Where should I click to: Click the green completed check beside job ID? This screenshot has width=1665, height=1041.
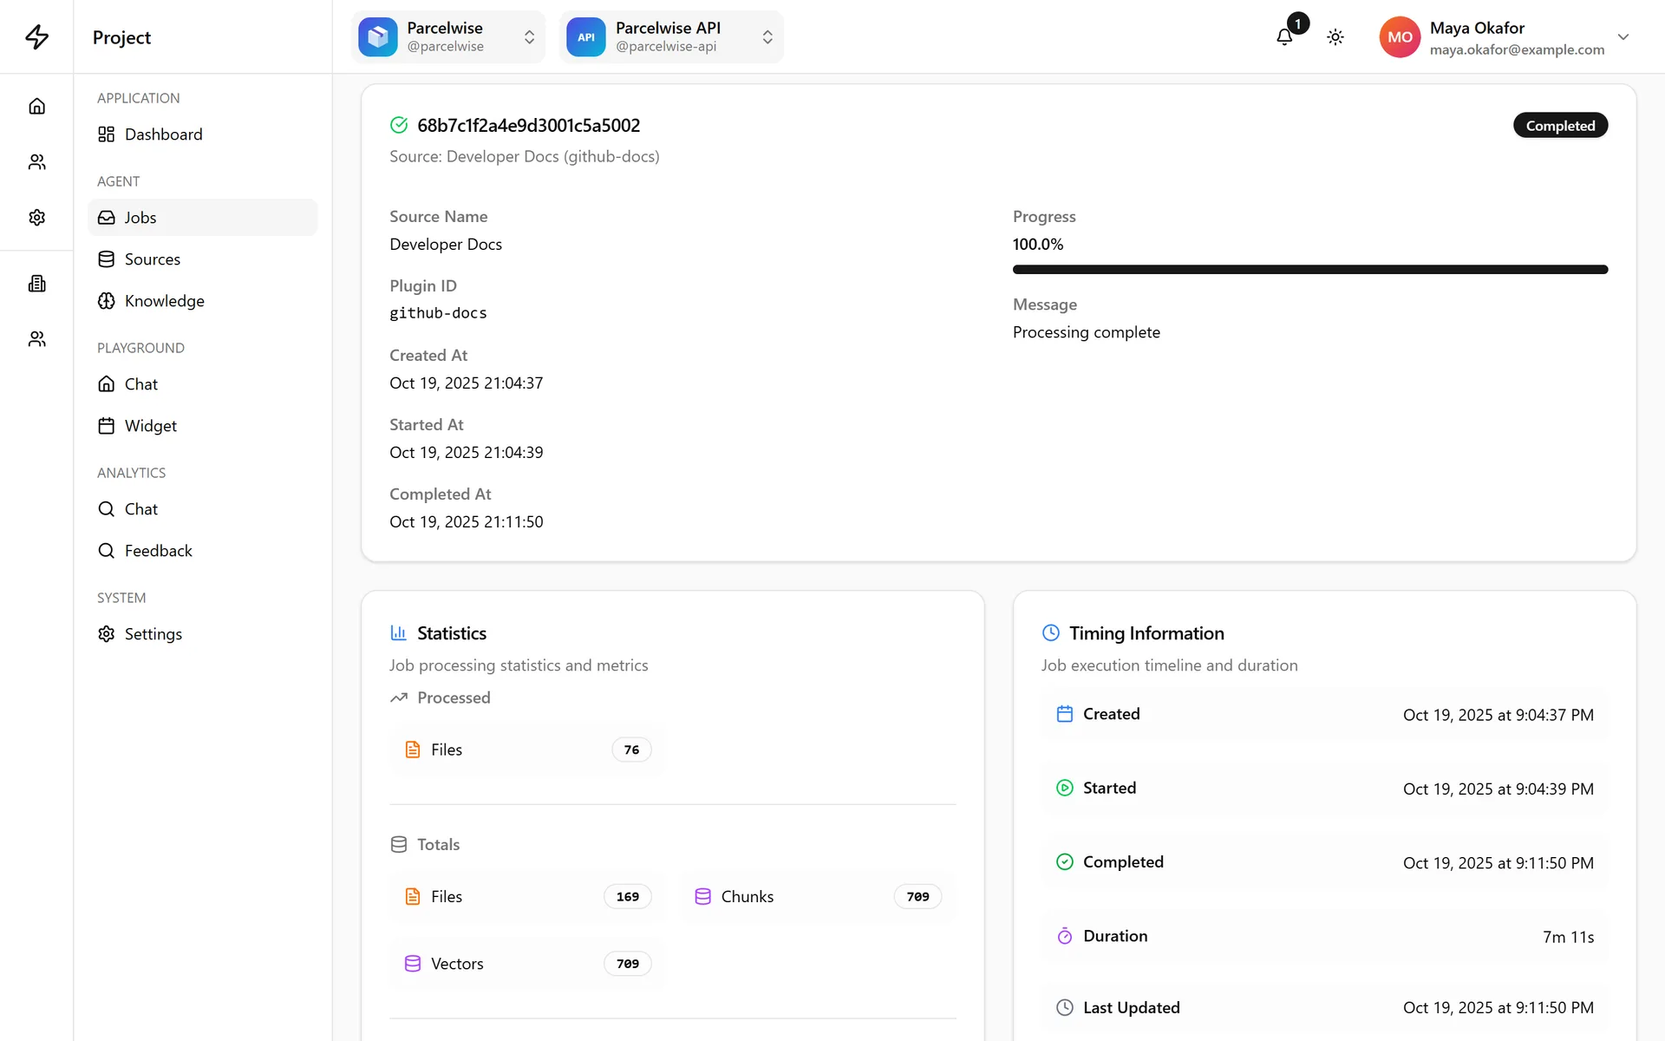point(399,125)
